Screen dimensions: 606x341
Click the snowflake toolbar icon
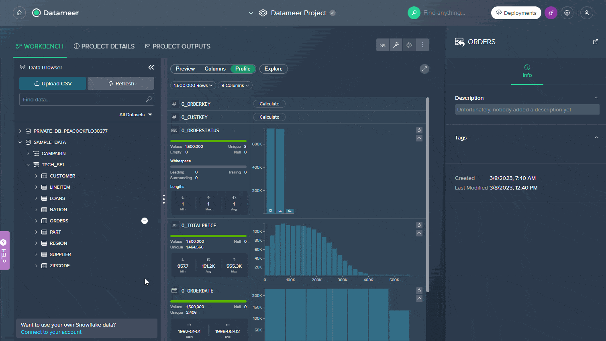click(409, 45)
